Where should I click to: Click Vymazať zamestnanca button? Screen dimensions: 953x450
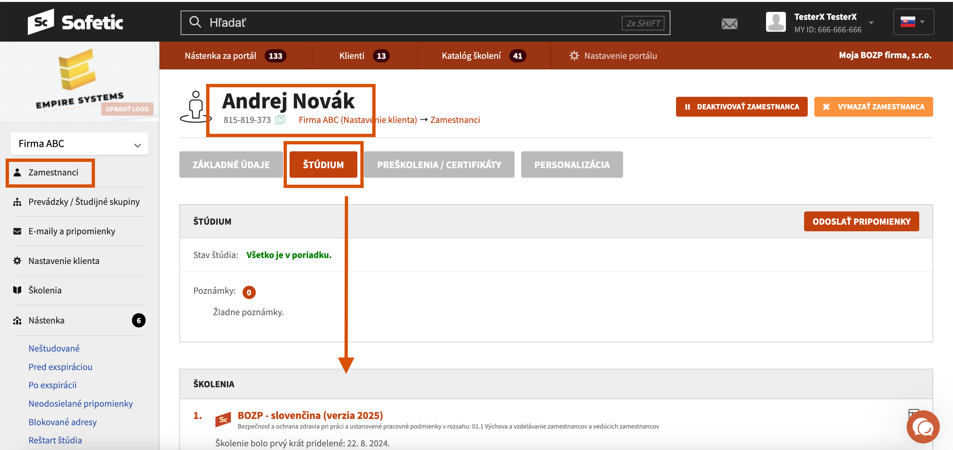point(873,107)
